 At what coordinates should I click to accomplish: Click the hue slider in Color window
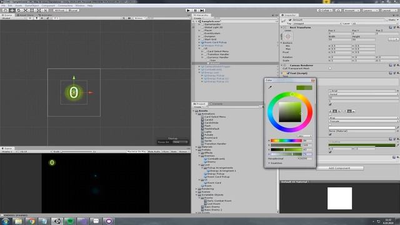[x=286, y=141]
